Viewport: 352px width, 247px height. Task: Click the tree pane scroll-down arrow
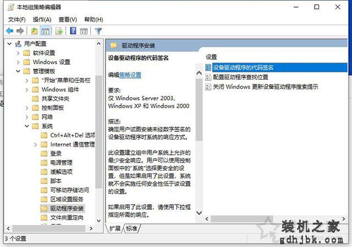99,221
